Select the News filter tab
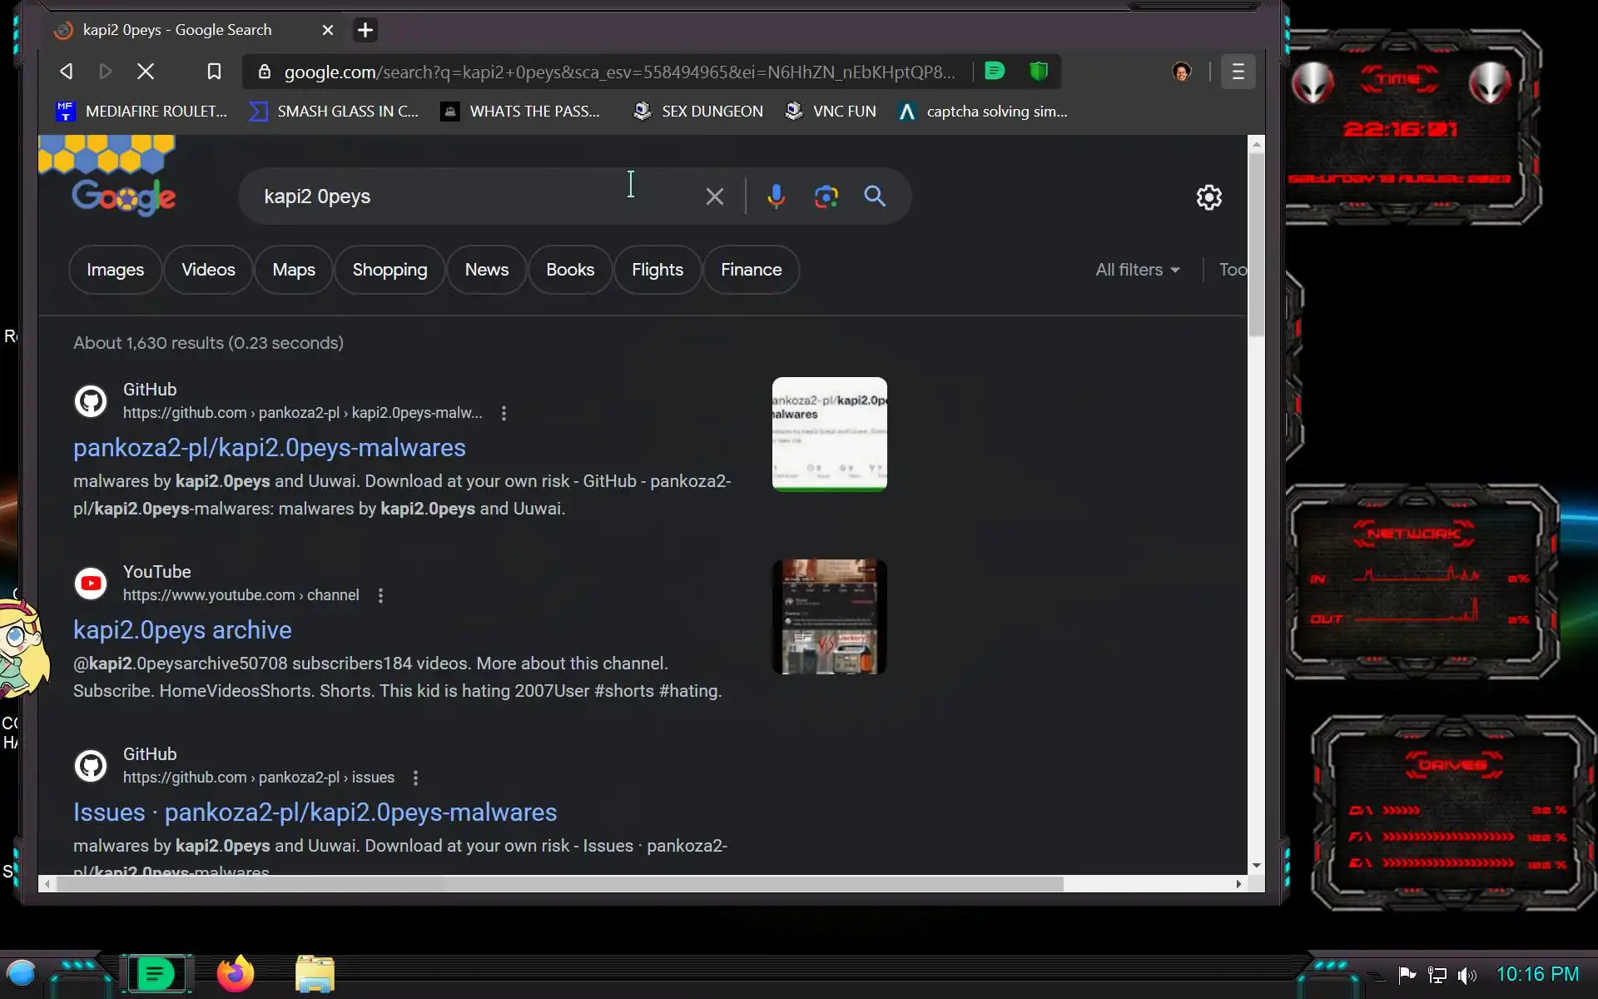 (486, 270)
